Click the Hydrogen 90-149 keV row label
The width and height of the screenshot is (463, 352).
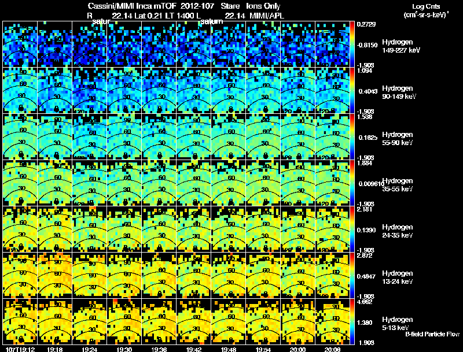(x=399, y=92)
